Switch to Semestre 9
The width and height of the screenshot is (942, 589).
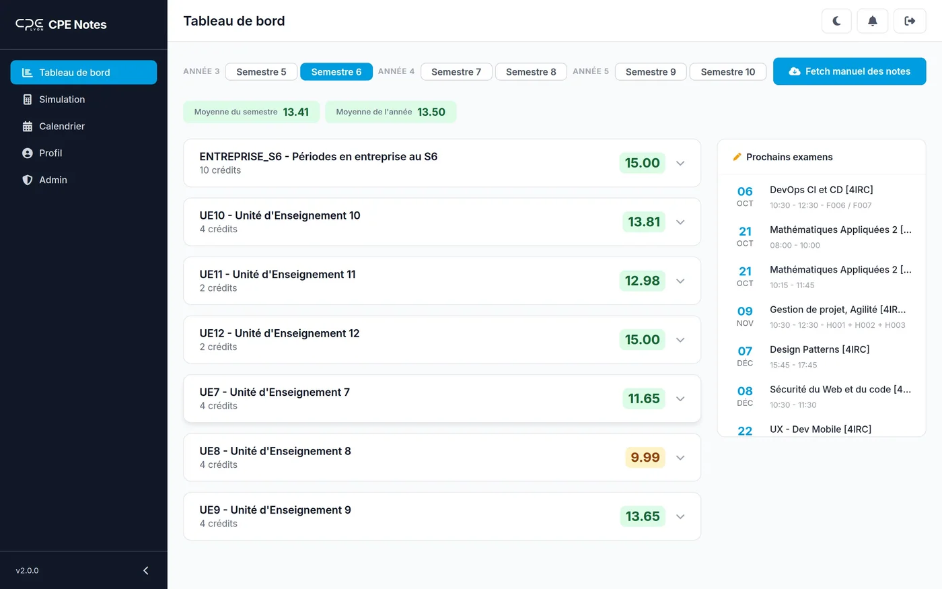pyautogui.click(x=651, y=72)
